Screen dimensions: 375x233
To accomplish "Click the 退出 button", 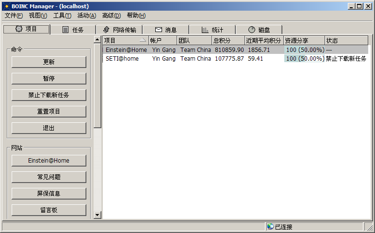I will pyautogui.click(x=49, y=128).
